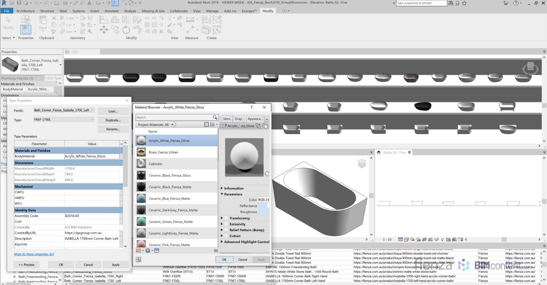Screen dimensions: 547x285
Task: Click the Save icon in quick access toolbar
Action: 20,3
